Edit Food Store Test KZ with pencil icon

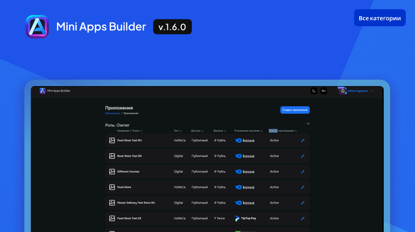coord(302,219)
